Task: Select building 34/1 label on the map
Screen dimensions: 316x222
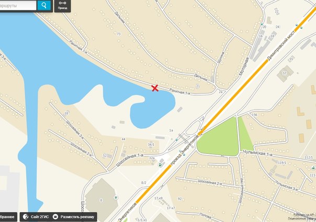Action: 151,145
